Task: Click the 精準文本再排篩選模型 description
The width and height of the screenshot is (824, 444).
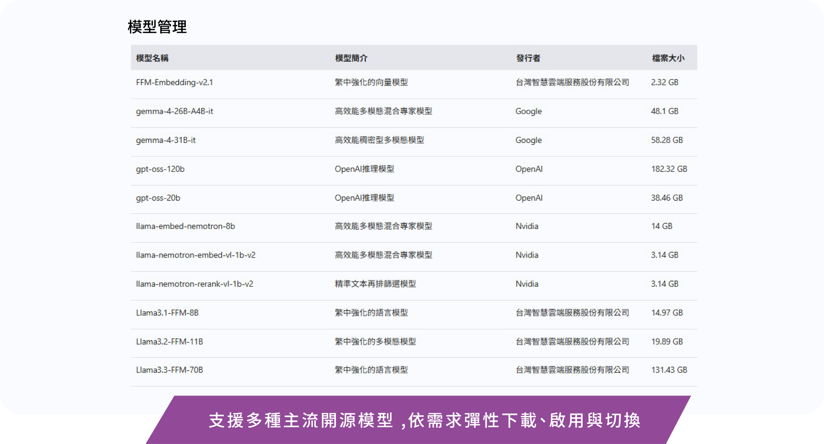Action: pos(375,284)
